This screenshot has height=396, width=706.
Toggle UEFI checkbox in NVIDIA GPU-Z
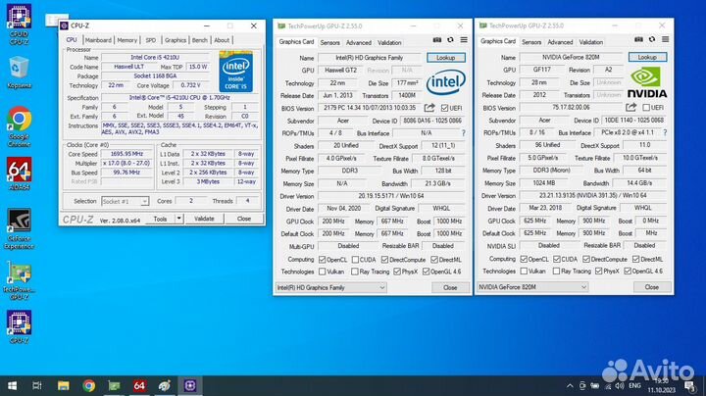646,108
